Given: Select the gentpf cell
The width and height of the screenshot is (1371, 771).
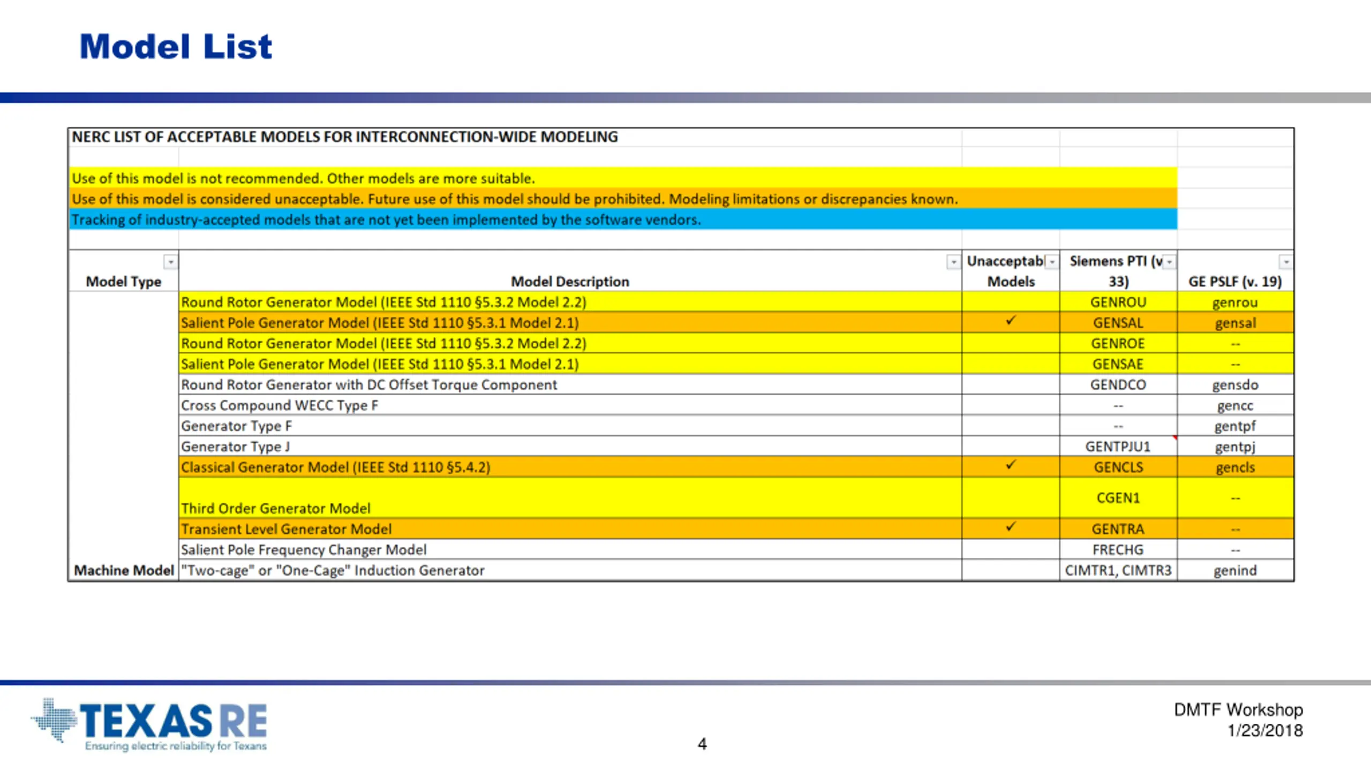Looking at the screenshot, I should pos(1235,426).
